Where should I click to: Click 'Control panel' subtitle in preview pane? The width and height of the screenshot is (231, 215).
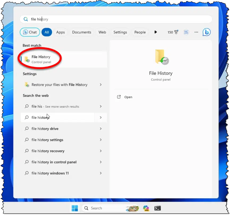click(161, 79)
